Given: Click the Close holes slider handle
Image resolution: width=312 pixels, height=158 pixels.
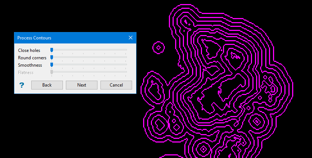Looking at the screenshot, I should coord(52,50).
